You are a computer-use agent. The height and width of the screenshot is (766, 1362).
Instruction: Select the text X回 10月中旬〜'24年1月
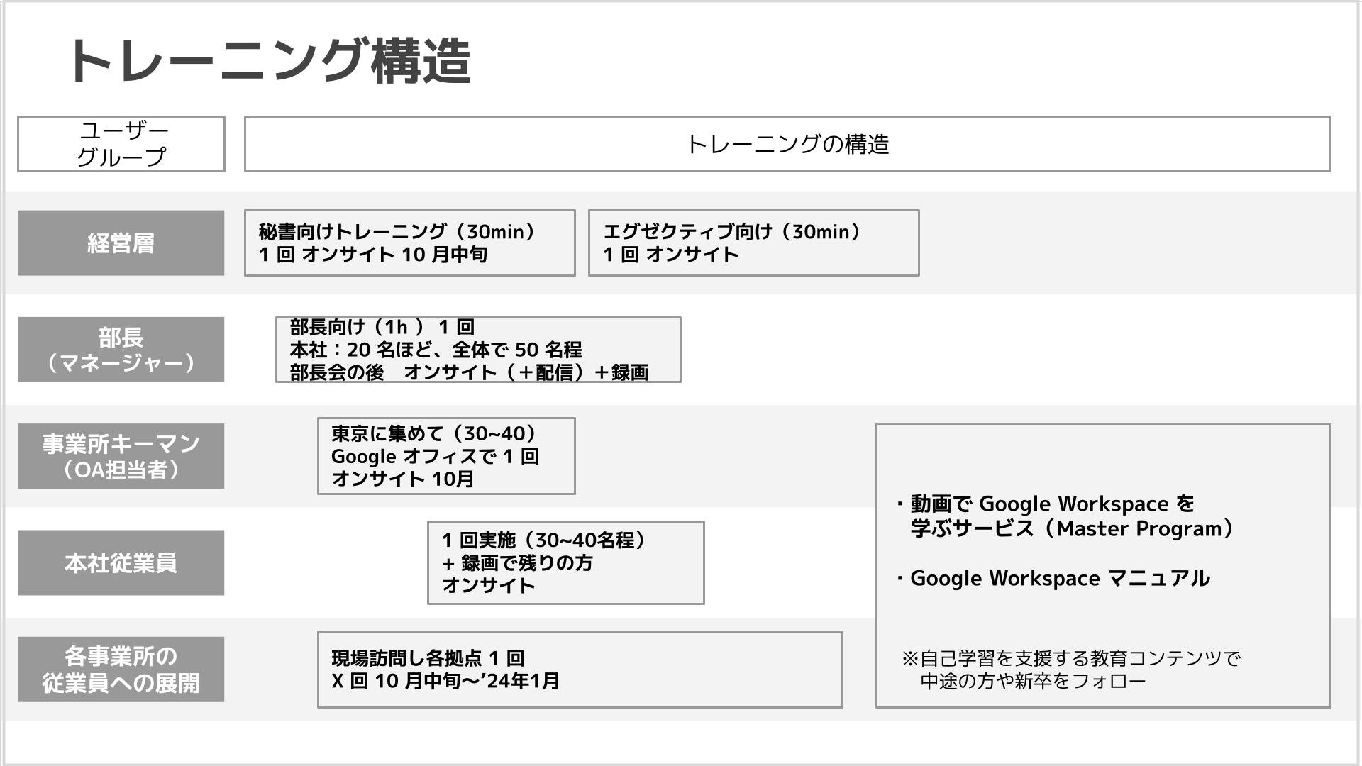445,682
